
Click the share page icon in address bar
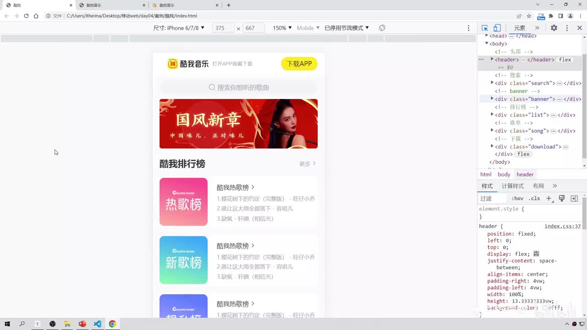coord(519,16)
